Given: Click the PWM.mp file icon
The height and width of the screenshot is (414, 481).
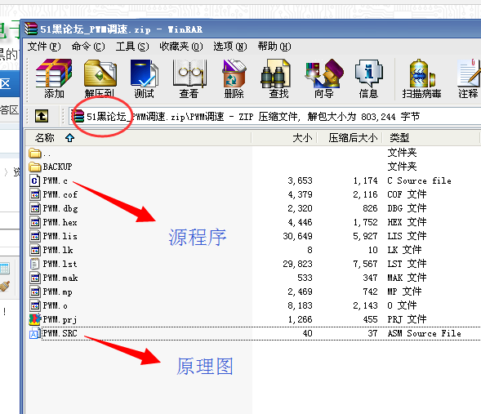Looking at the screenshot, I should pyautogui.click(x=34, y=292).
